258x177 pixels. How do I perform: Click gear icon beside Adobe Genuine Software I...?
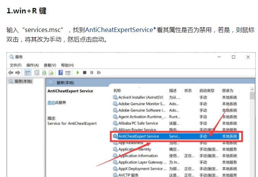(x=115, y=110)
